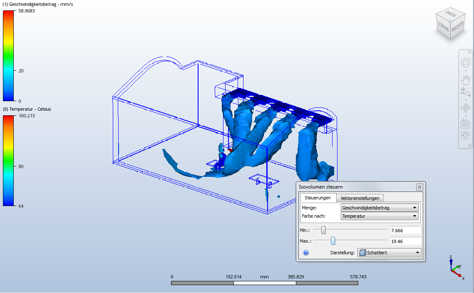This screenshot has width=474, height=293.
Task: Select the Pan hand tool
Action: (x=466, y=80)
